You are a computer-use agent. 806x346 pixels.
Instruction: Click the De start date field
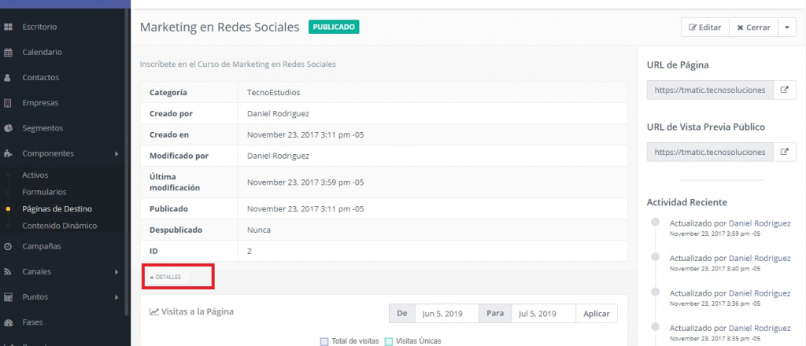[446, 314]
